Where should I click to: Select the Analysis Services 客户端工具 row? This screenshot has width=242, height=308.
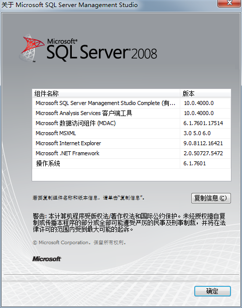[x=132, y=113]
